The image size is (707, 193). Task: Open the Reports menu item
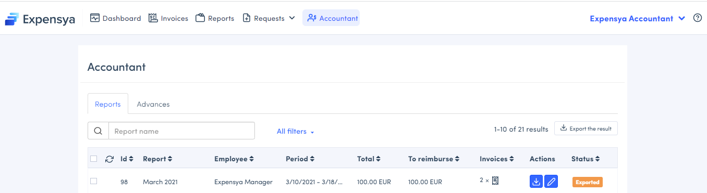pyautogui.click(x=215, y=18)
